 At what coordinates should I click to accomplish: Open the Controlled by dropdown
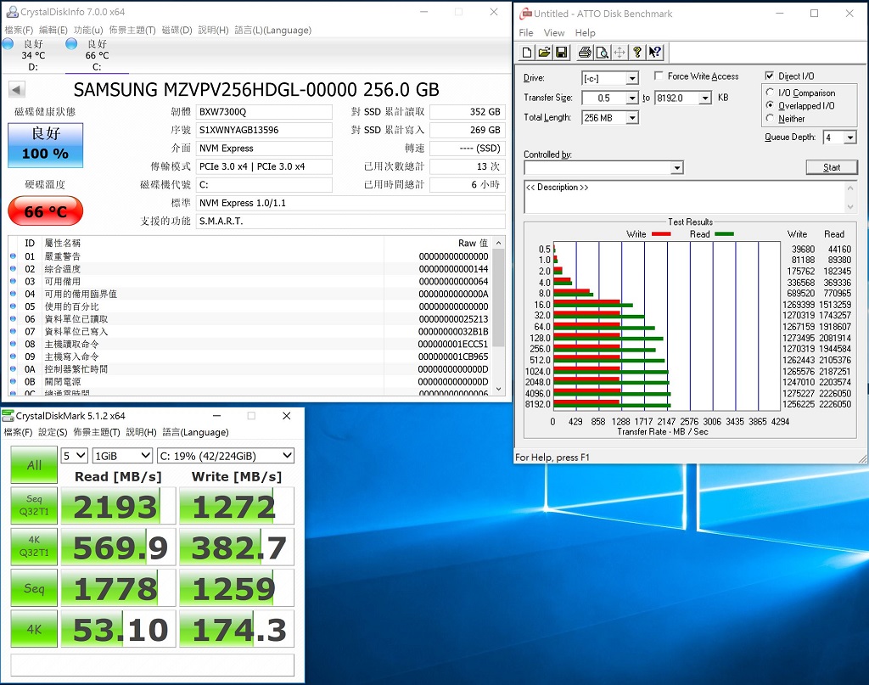coord(676,167)
